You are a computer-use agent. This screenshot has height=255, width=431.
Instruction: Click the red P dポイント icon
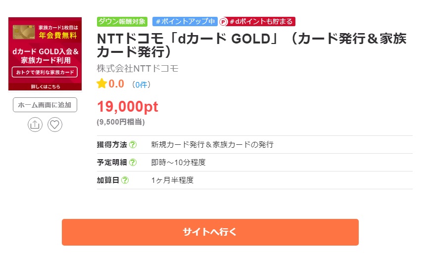point(224,22)
